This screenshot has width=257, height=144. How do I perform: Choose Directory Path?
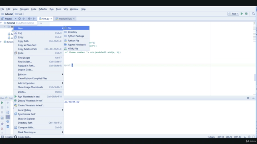pos(39,123)
